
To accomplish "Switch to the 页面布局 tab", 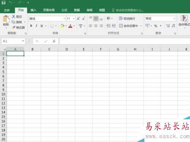I will click(x=49, y=10).
